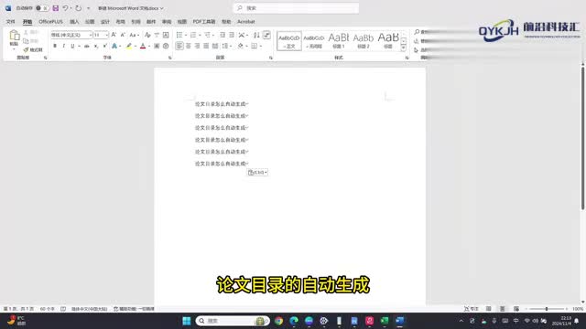The height and width of the screenshot is (329, 586).
Task: Open the Line Spacing dropdown
Action: click(226, 46)
